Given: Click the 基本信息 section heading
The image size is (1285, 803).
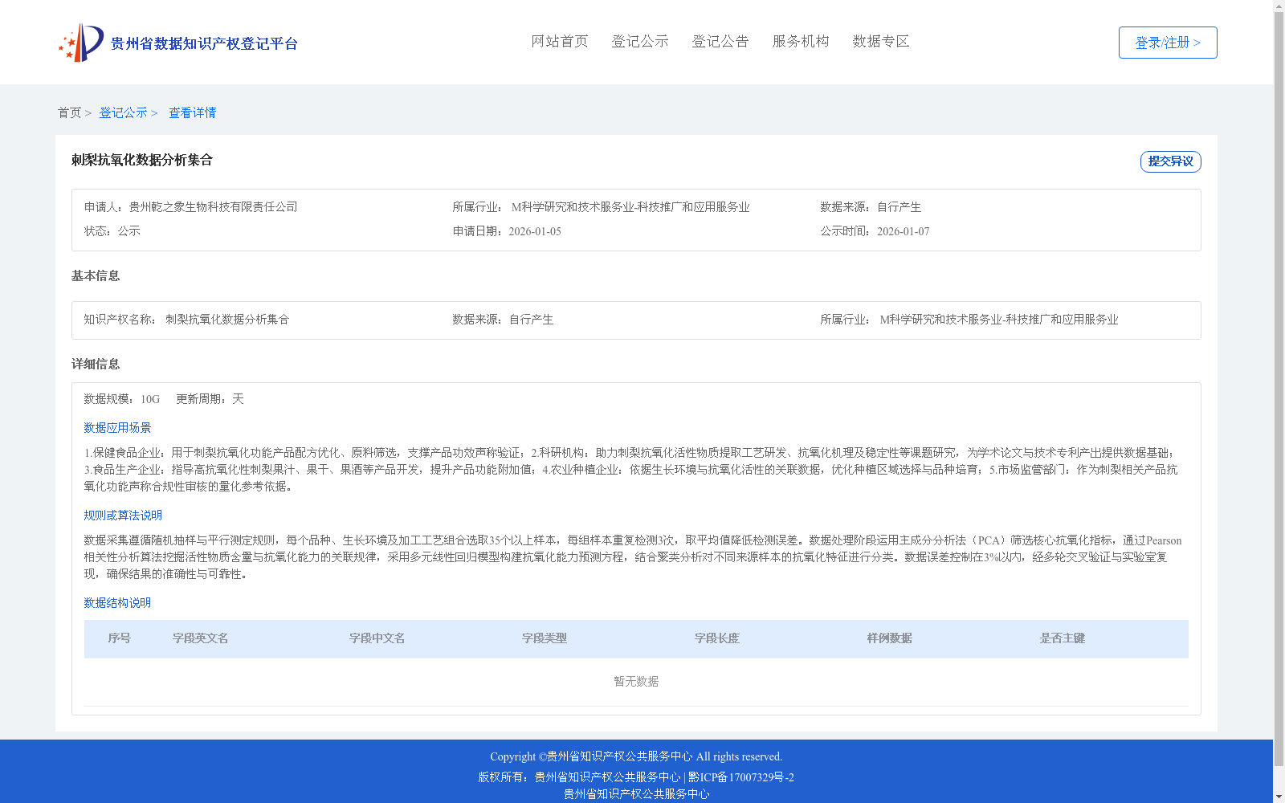Looking at the screenshot, I should 96,276.
